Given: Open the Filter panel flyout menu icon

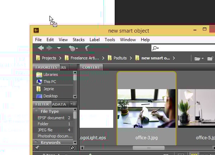Looking at the screenshot, I should (x=73, y=104).
